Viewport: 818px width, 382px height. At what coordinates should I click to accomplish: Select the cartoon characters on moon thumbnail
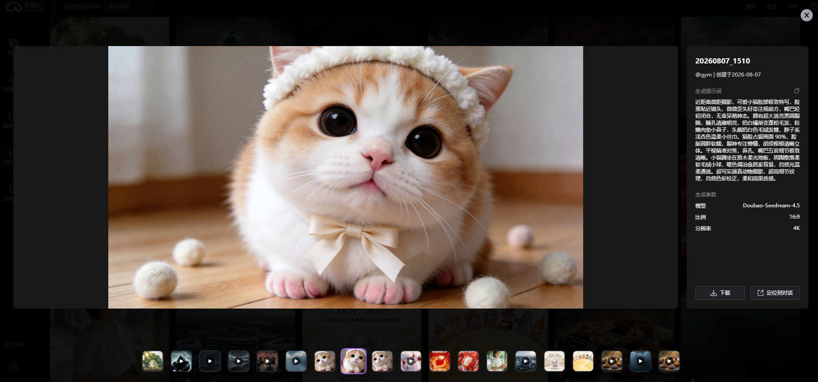(x=583, y=361)
